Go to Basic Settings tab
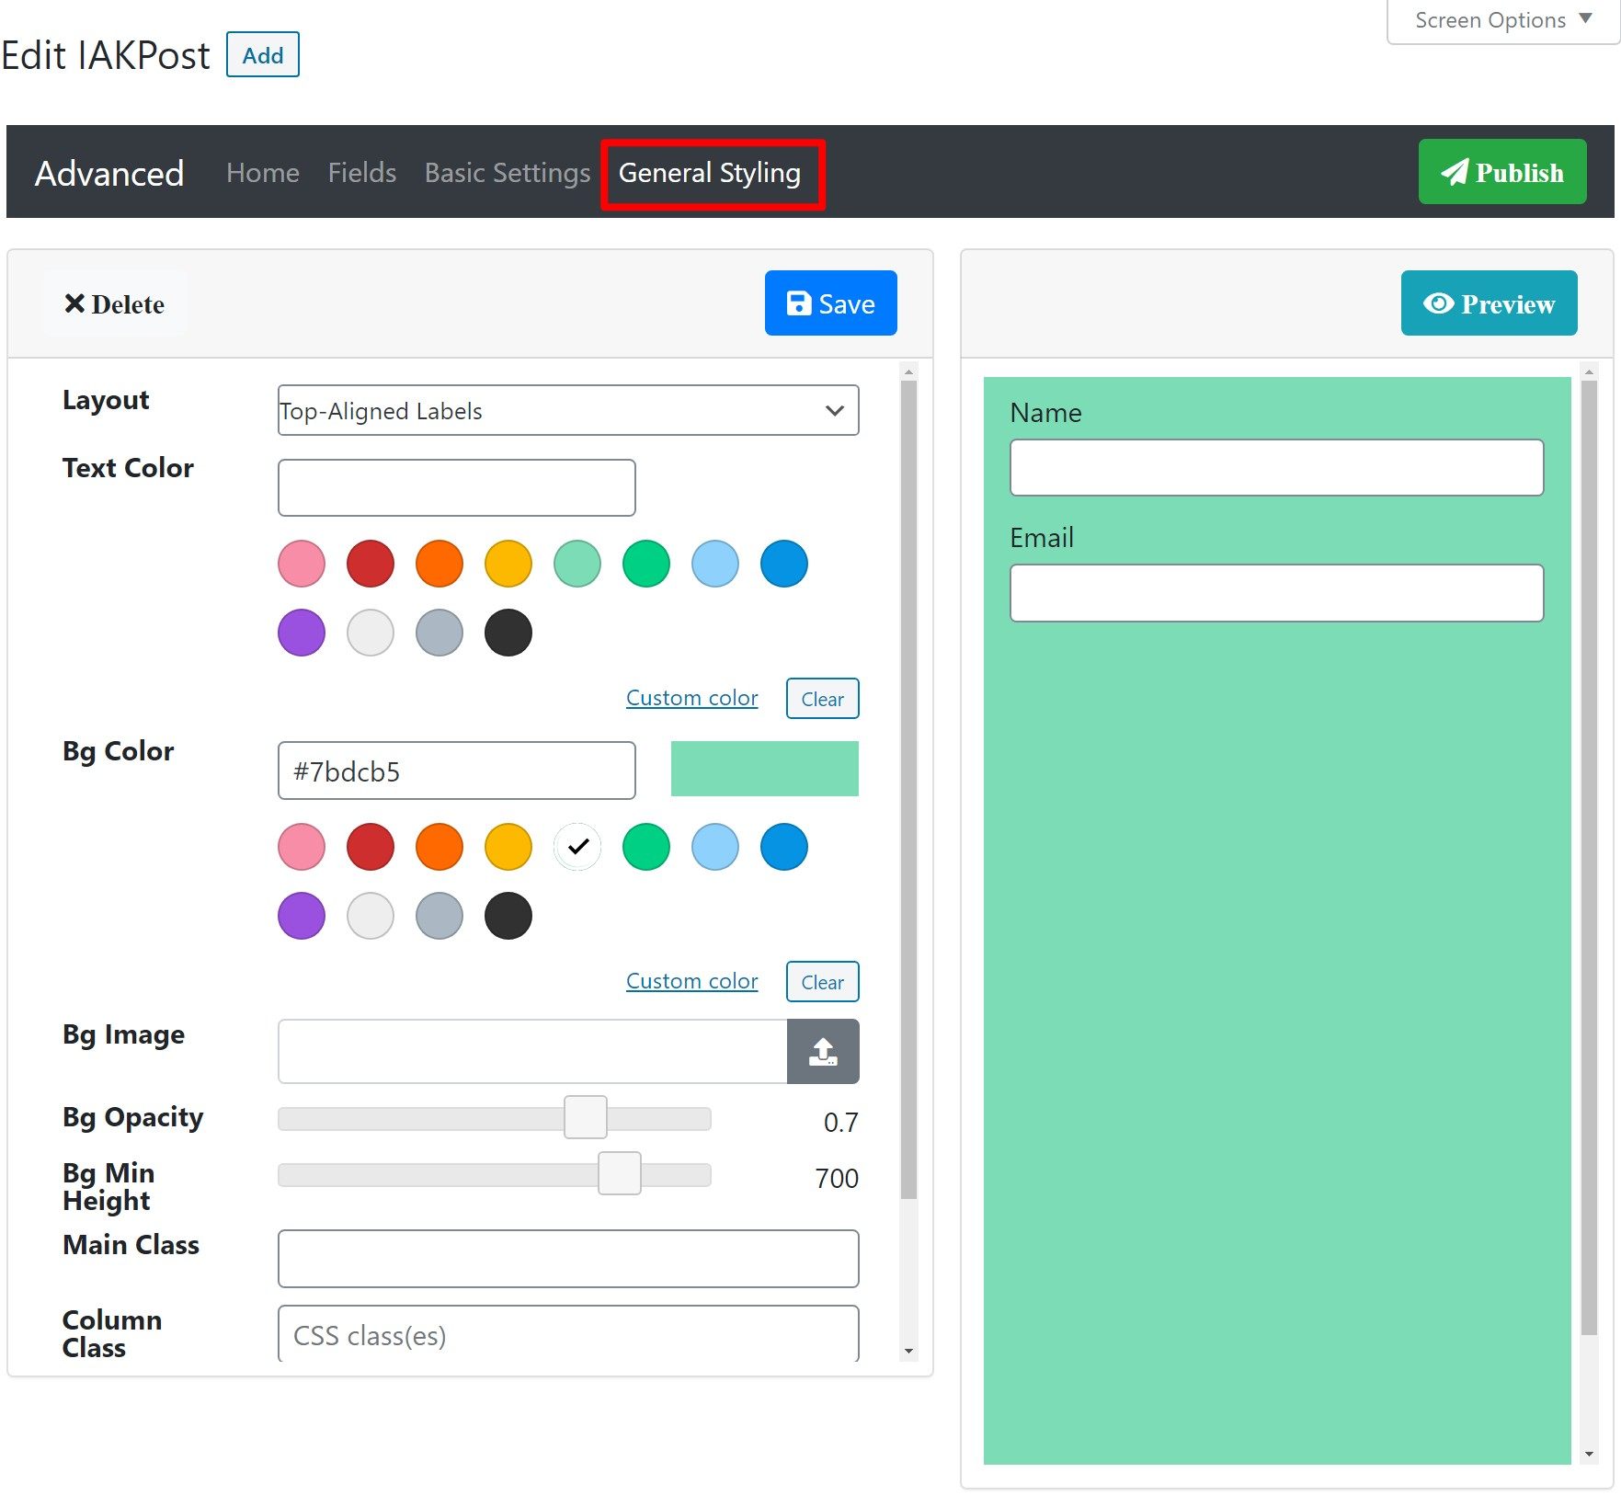Screen dimensions: 1621x1507 point(508,172)
